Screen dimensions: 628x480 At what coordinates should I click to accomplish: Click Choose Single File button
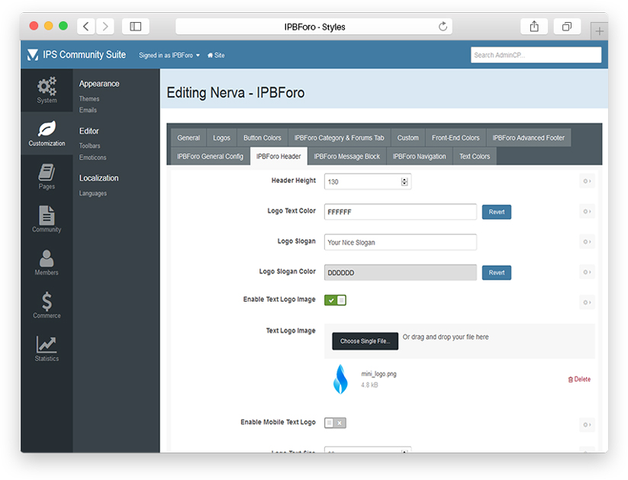365,341
